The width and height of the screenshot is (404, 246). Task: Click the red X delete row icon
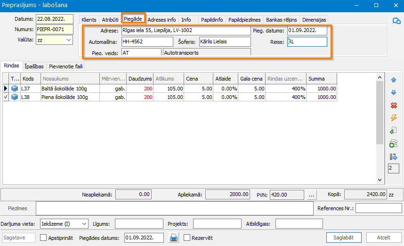click(x=394, y=105)
